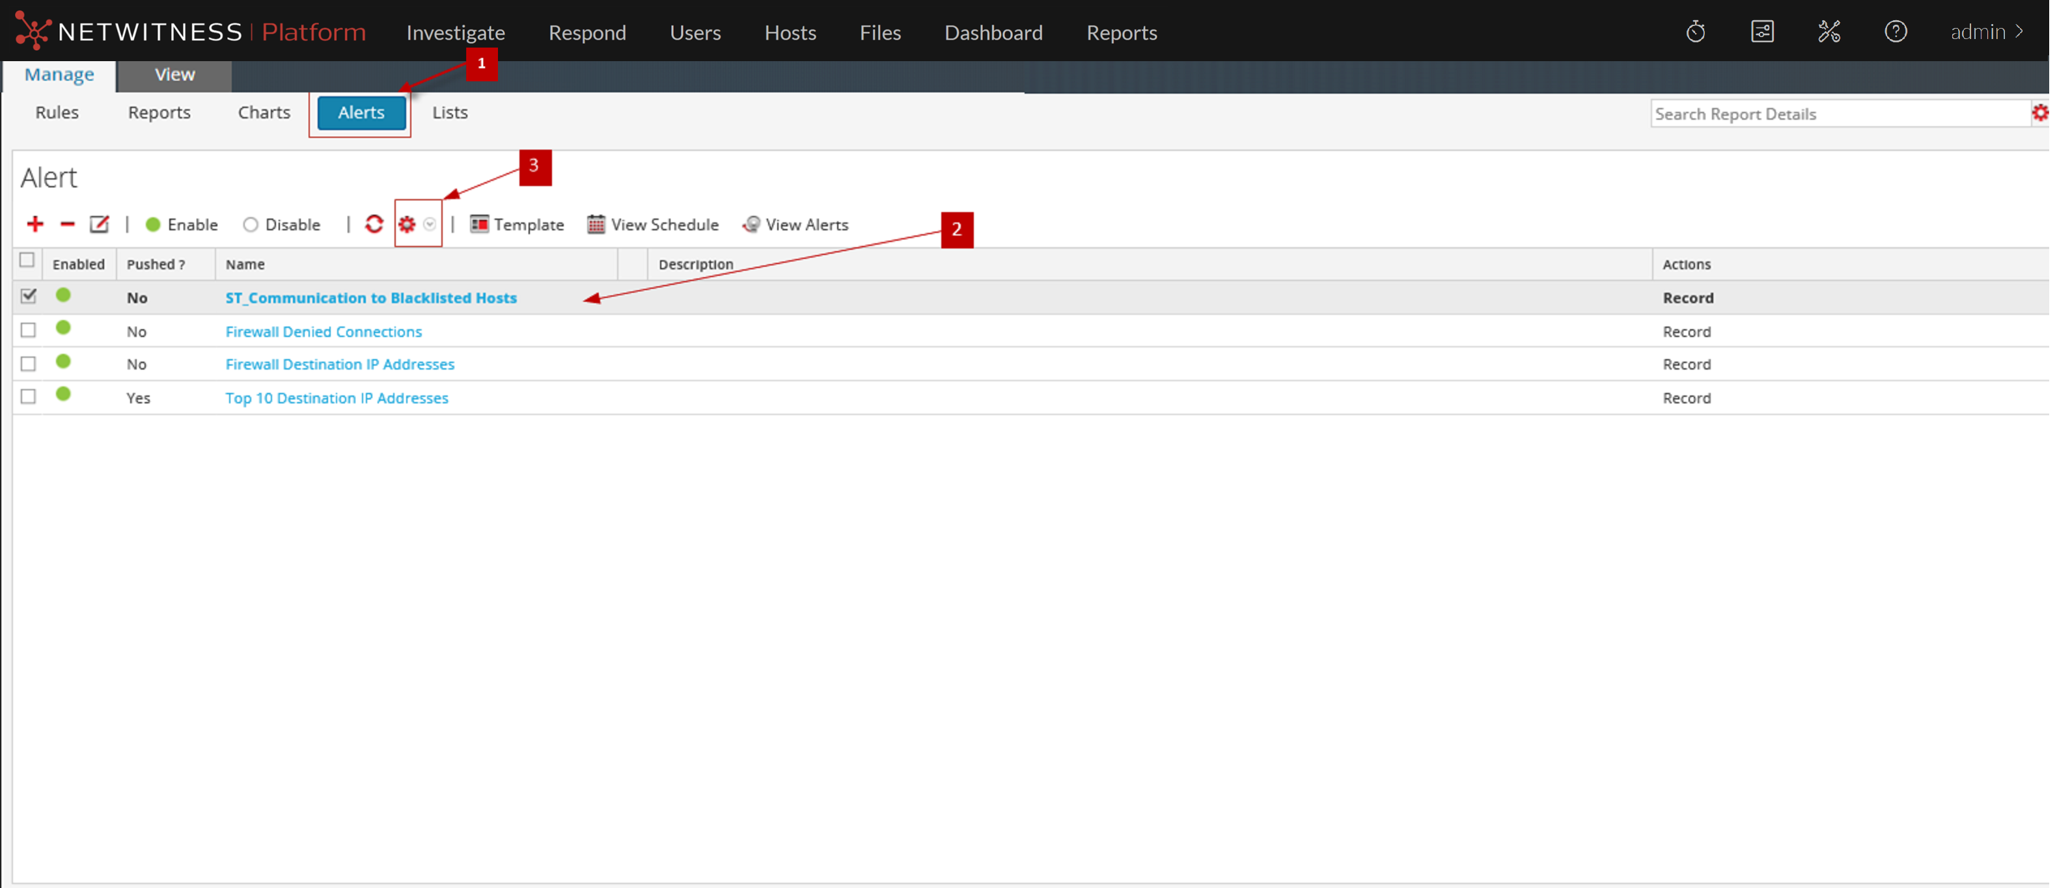Image resolution: width=2057 pixels, height=888 pixels.
Task: Click the edit alert pencil icon
Action: click(99, 224)
